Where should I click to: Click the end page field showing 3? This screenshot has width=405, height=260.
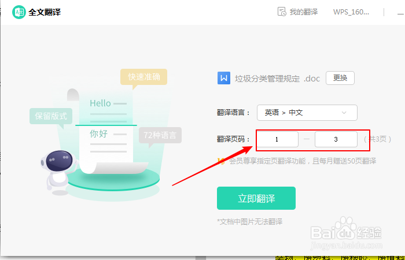point(336,139)
